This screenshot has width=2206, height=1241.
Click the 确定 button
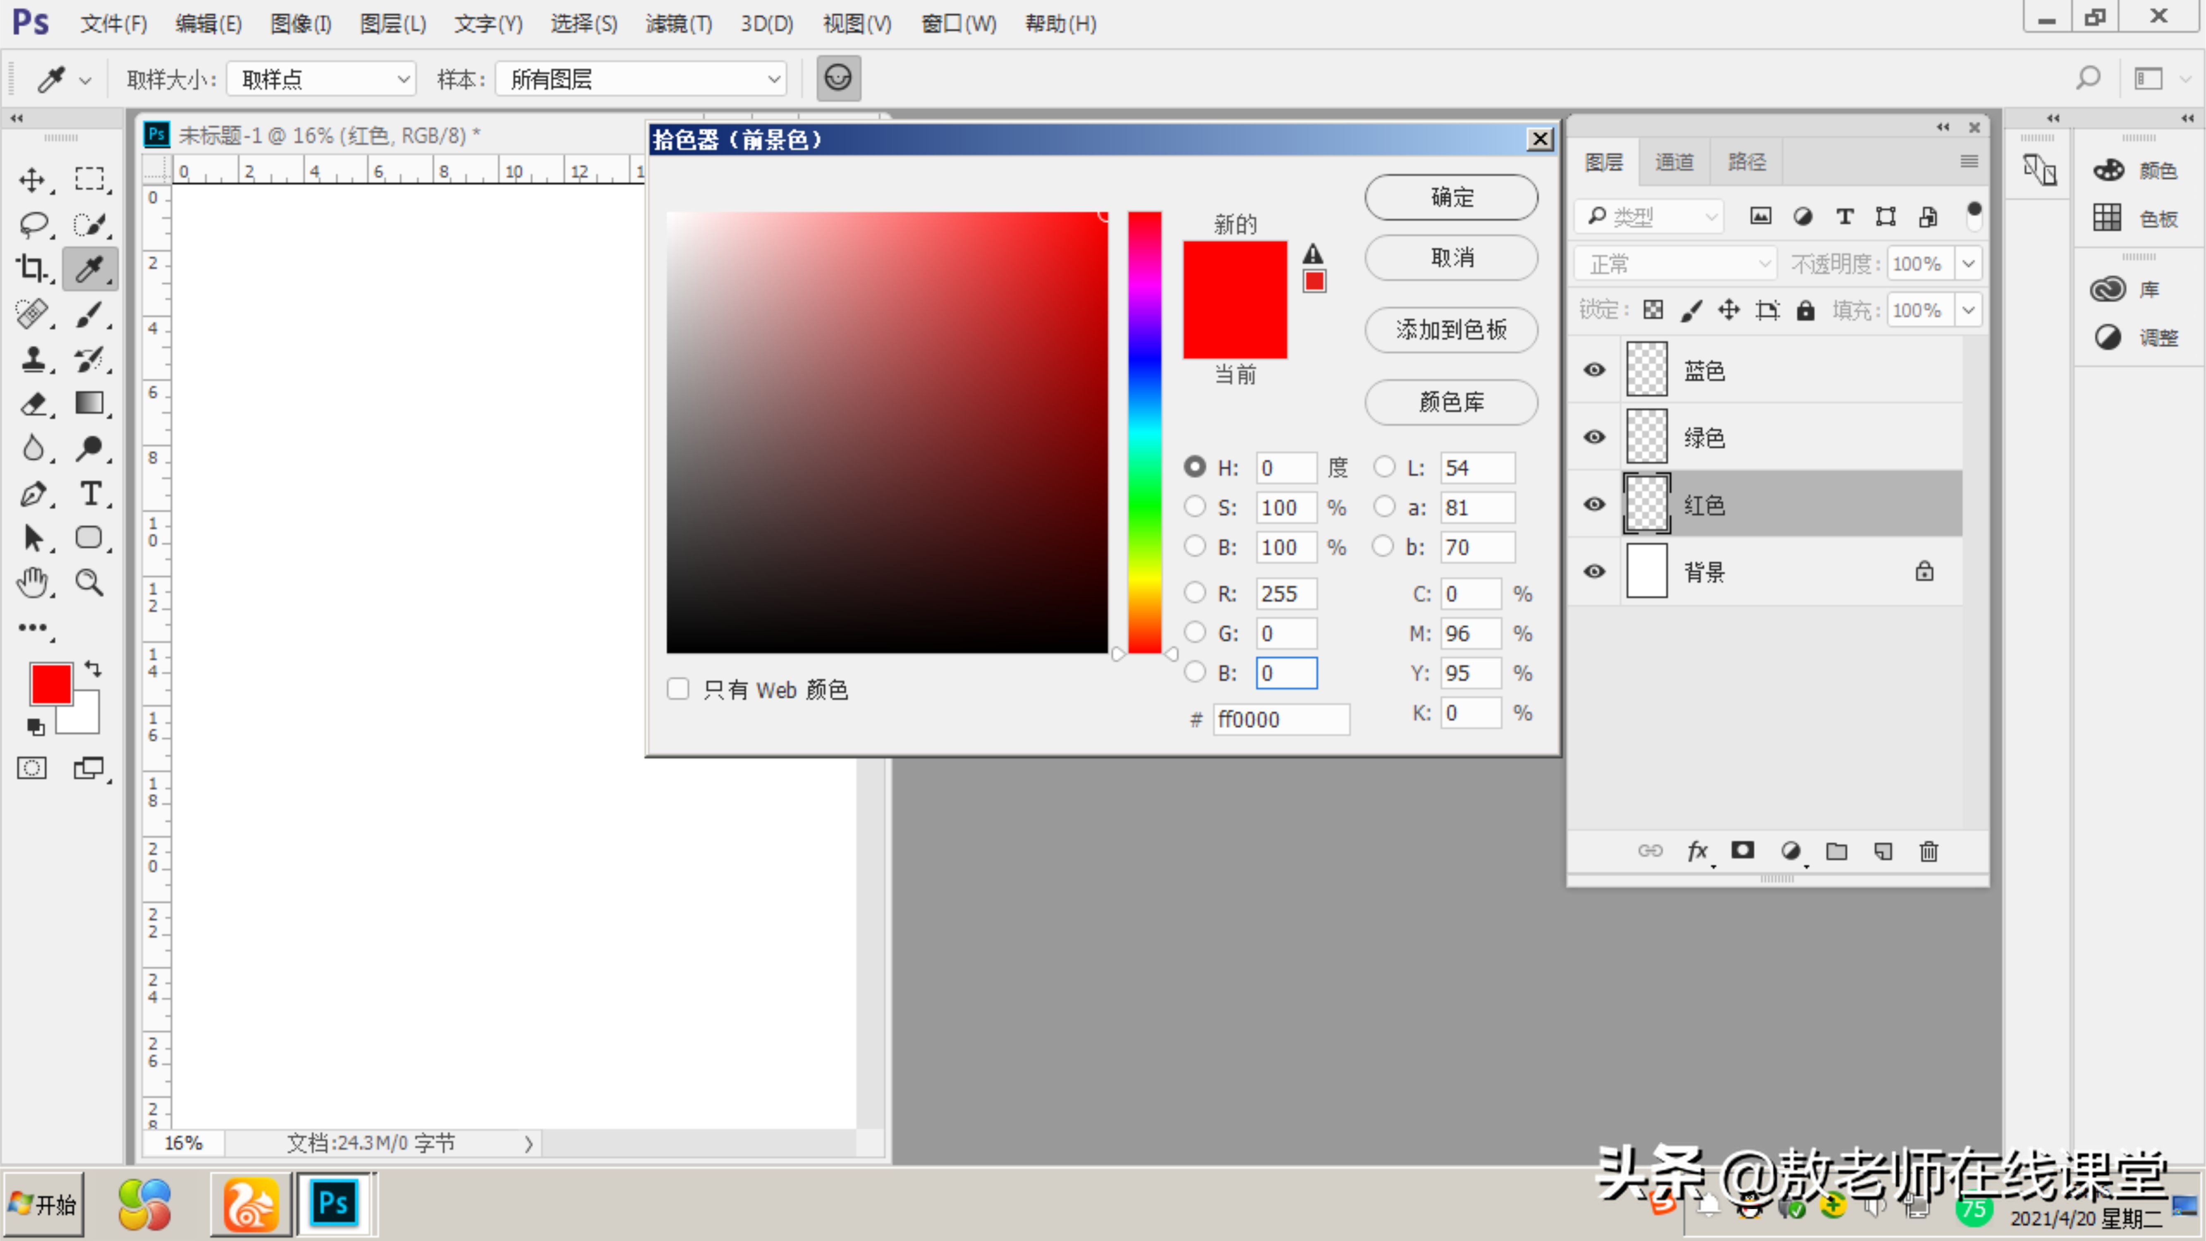[x=1452, y=197]
